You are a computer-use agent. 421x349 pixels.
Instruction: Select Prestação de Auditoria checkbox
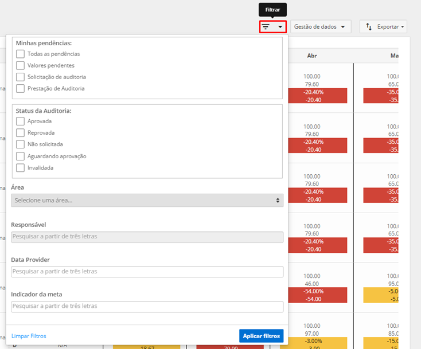[x=21, y=88]
